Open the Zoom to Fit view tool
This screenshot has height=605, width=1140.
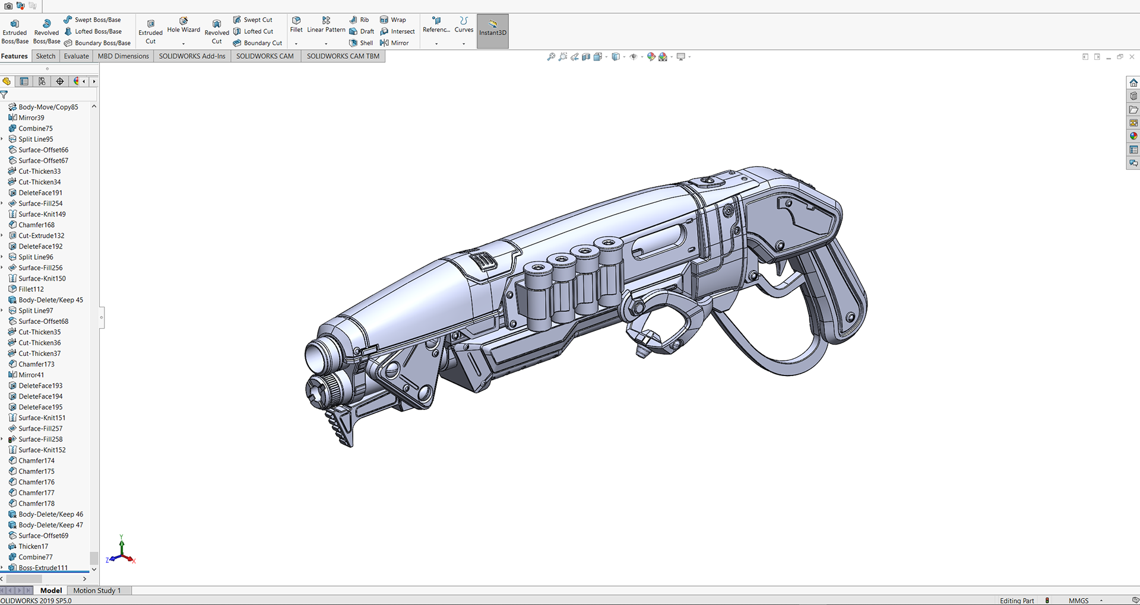[x=551, y=57]
